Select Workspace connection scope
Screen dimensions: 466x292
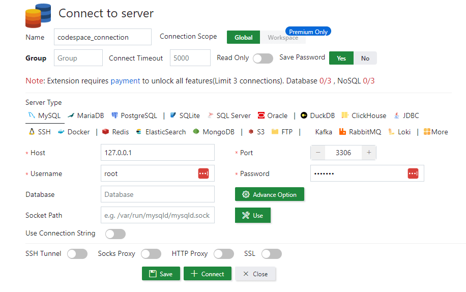[283, 38]
